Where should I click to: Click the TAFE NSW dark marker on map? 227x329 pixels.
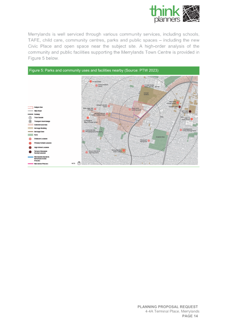(x=190, y=111)
